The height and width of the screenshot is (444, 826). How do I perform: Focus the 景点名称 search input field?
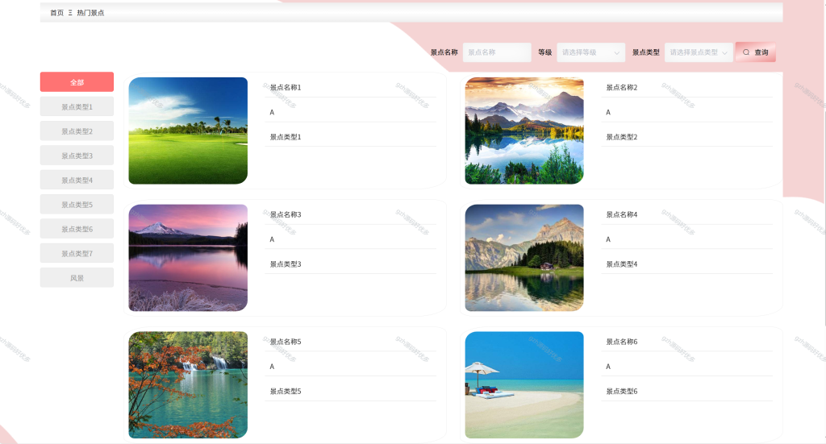tap(497, 52)
